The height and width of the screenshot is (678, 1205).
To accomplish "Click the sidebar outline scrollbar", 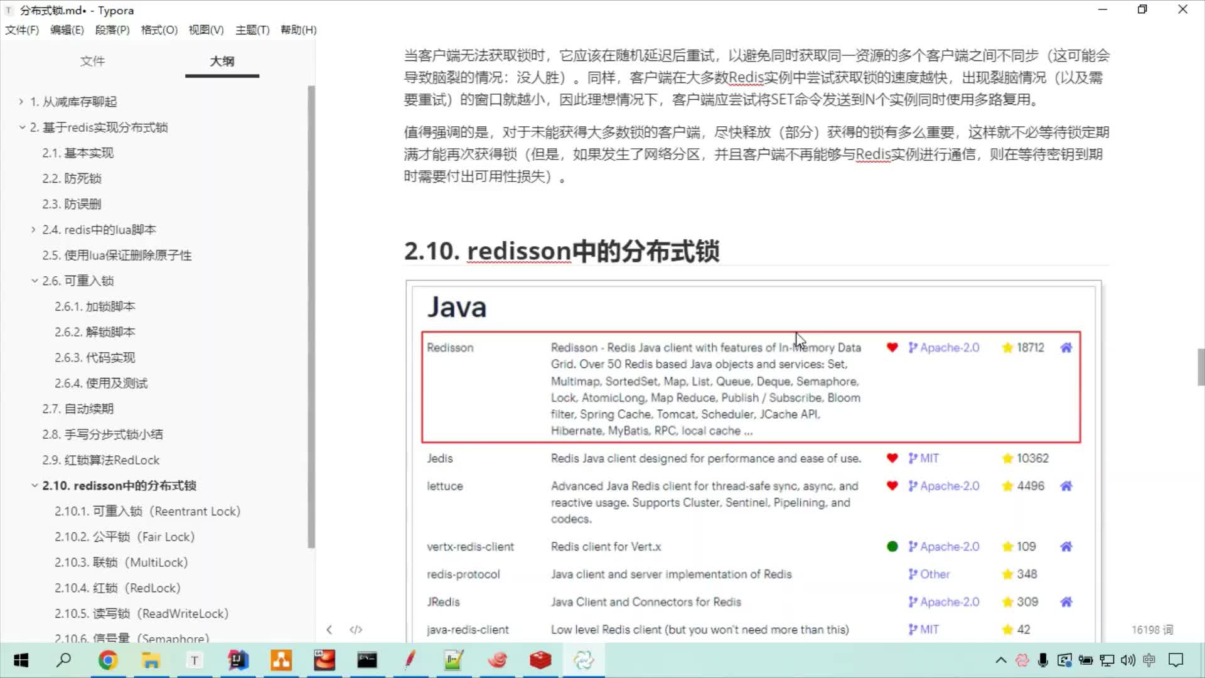I will [x=311, y=317].
